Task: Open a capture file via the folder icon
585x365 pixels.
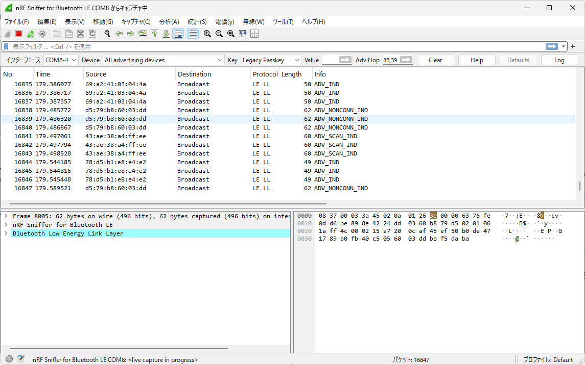Action: 57,34
